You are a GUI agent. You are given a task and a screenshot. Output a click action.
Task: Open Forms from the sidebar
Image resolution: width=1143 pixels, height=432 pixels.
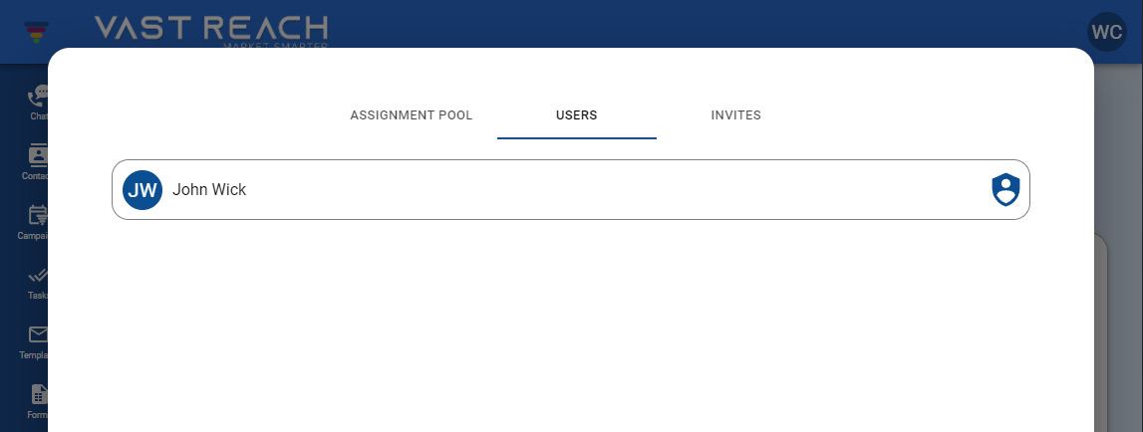(38, 401)
